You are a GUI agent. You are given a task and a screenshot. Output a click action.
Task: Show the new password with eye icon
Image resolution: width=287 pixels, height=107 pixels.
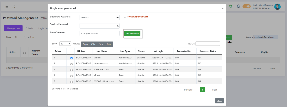[117, 18]
